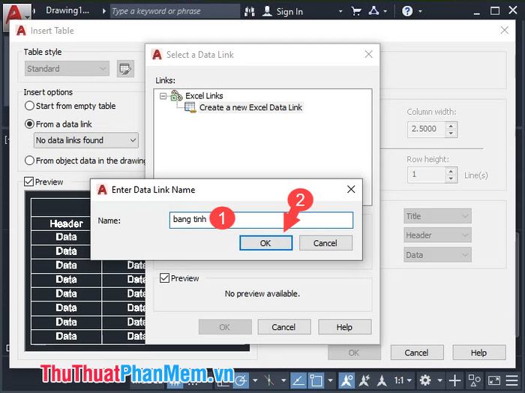Open the isometric drafting dropdown arrow

(283, 380)
